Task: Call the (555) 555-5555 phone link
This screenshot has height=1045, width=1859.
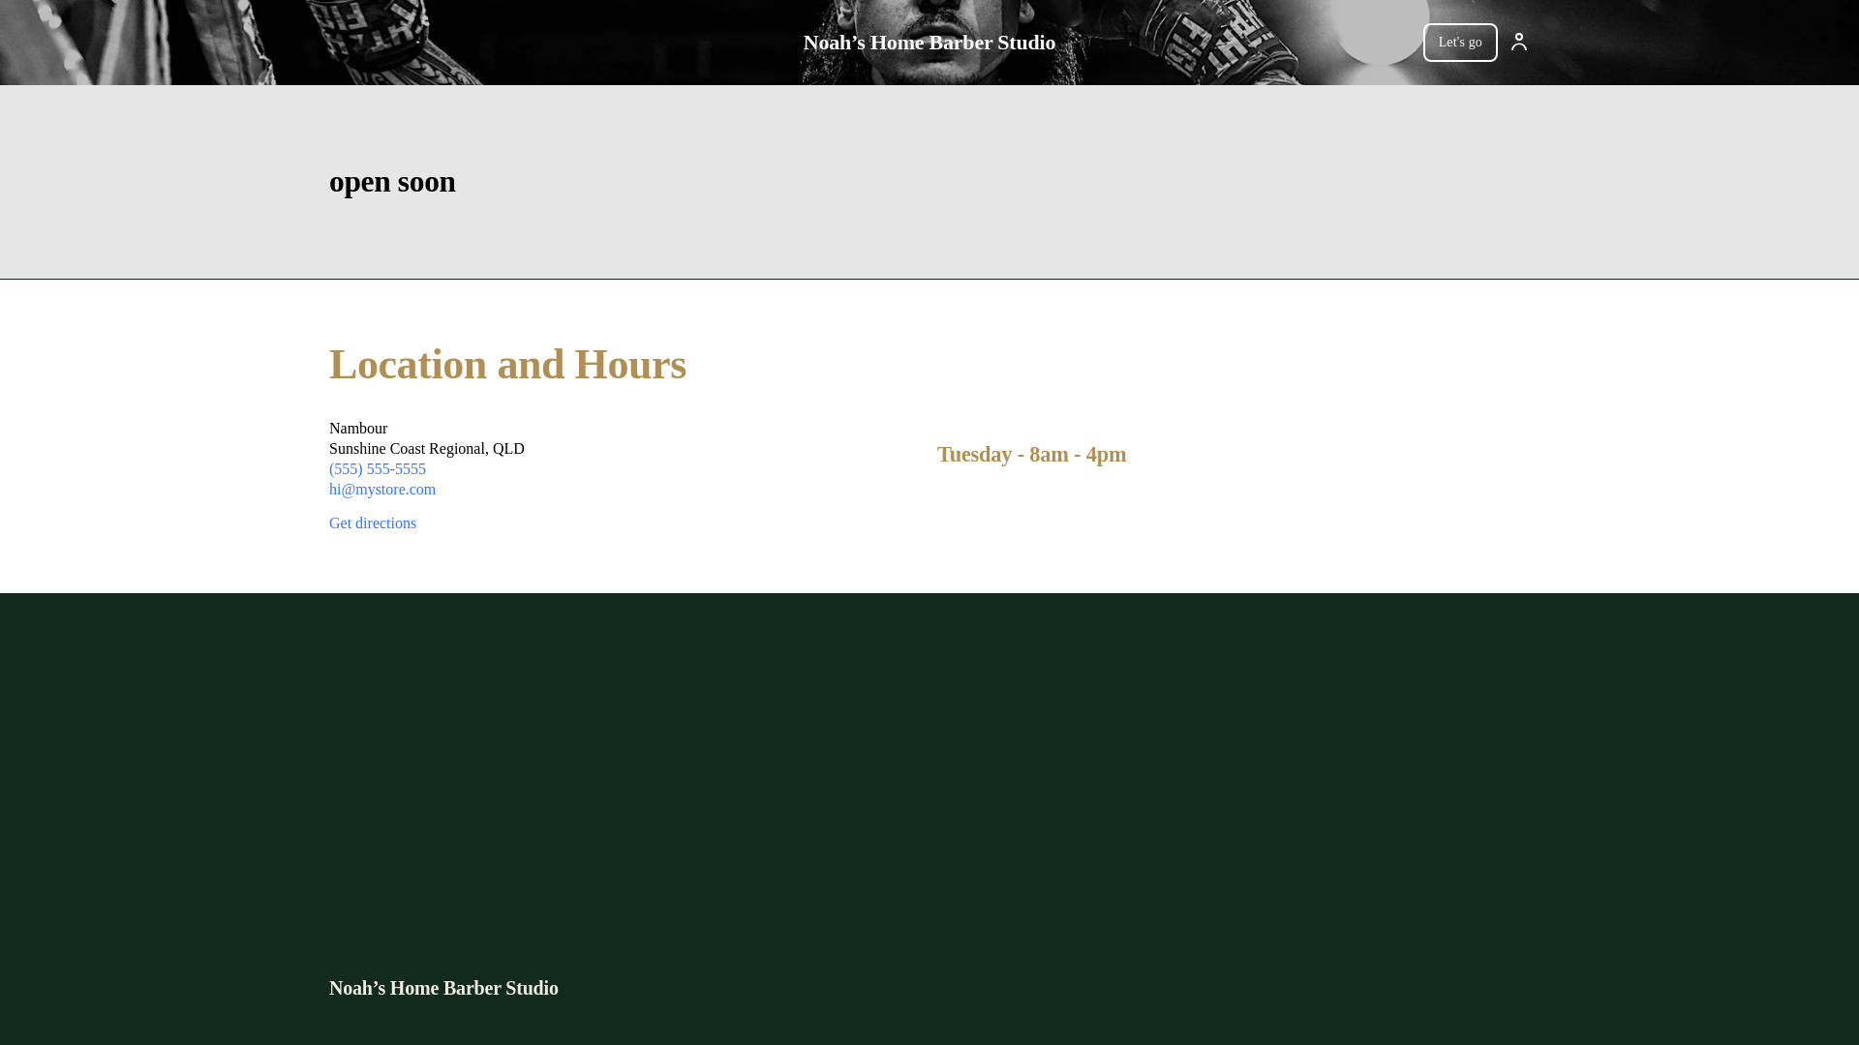Action: [378, 468]
